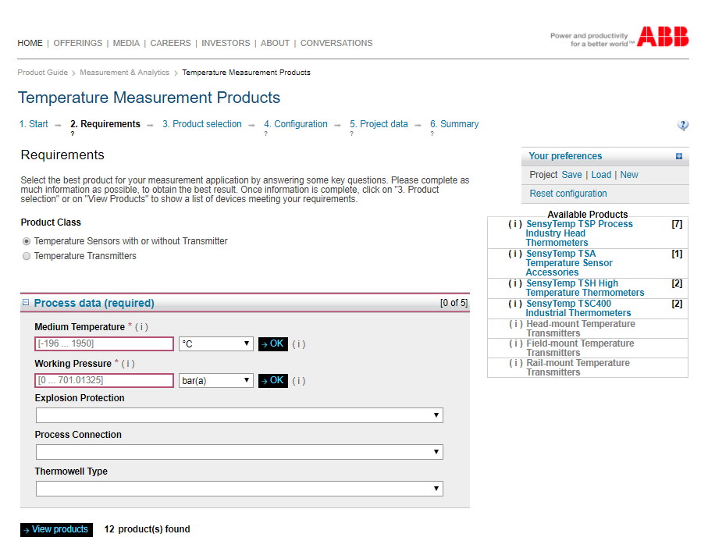Click the "Head-mount Temperature Transmitters" product text
This screenshot has height=548, width=708.
581,329
